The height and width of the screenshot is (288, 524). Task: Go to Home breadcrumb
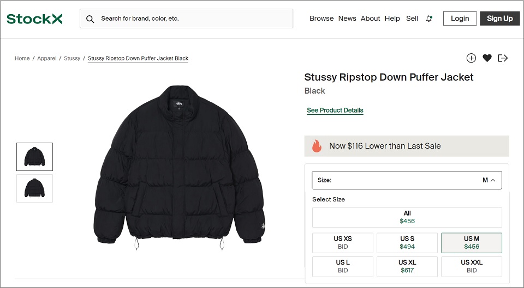pos(22,58)
